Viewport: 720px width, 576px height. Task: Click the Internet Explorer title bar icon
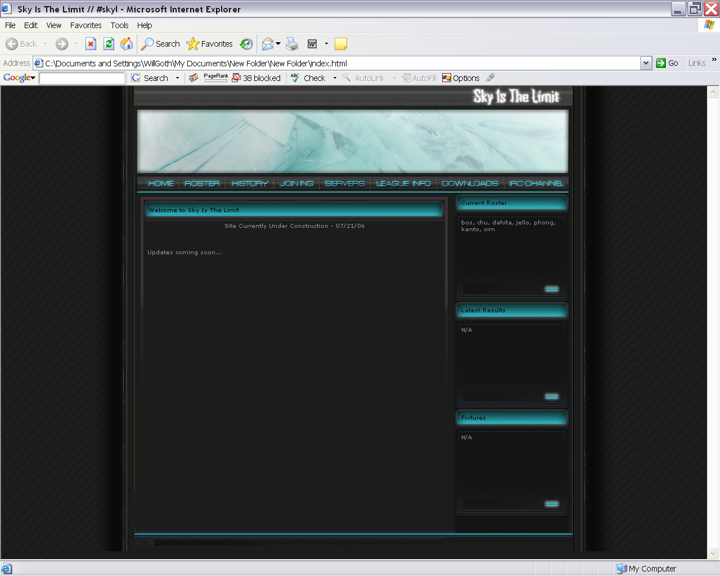click(x=7, y=9)
